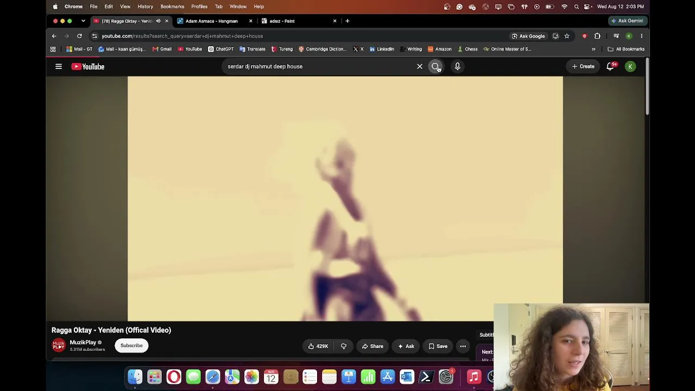Screen dimensions: 695x391
Task: Open the Translate bookmark
Action: [252, 49]
